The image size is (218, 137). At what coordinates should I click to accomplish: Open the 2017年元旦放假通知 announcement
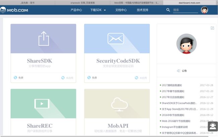173,97
